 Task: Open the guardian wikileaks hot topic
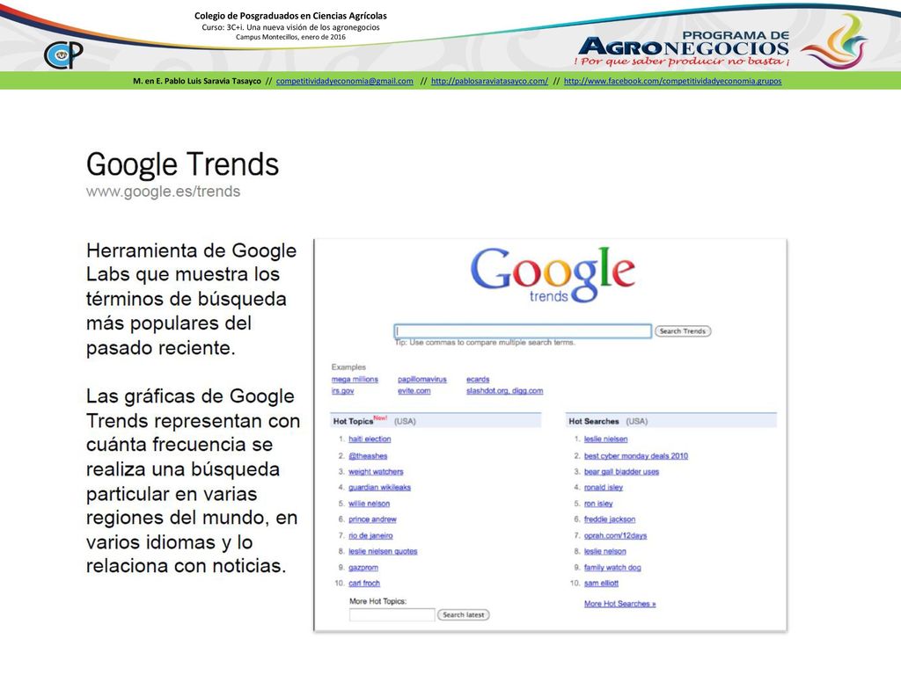click(x=379, y=487)
